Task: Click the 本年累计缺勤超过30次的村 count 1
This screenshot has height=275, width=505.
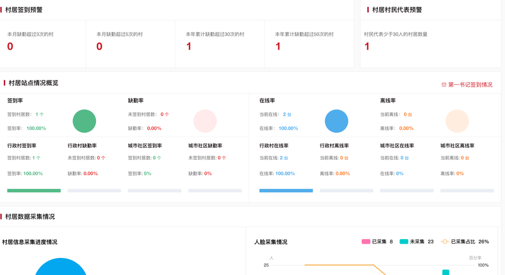Action: point(189,47)
